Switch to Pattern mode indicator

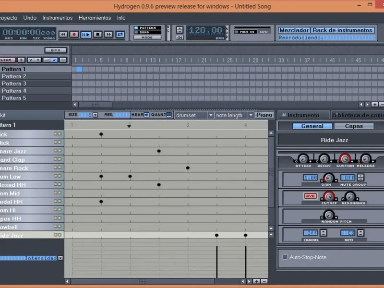tap(147, 28)
